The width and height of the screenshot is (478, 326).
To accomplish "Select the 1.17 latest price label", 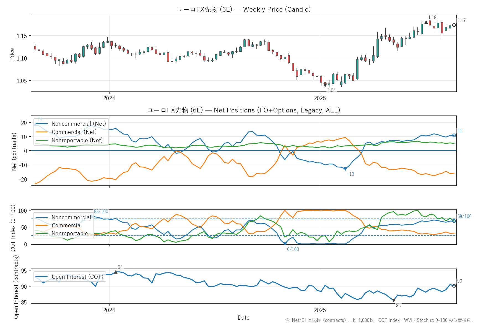I will click(461, 20).
